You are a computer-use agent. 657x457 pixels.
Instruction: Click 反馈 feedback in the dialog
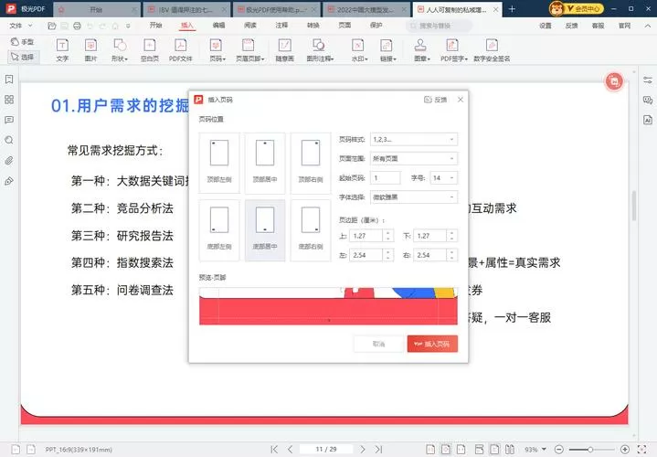(436, 100)
